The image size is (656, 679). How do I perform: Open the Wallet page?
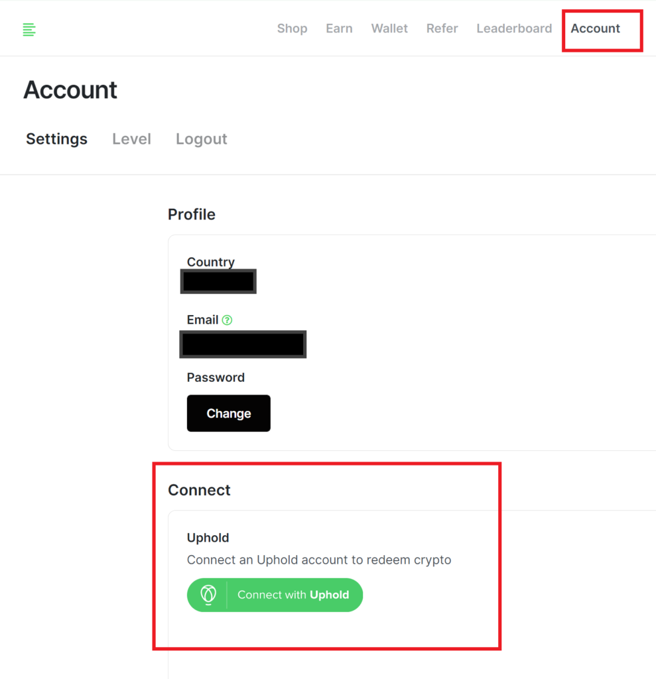pos(389,29)
